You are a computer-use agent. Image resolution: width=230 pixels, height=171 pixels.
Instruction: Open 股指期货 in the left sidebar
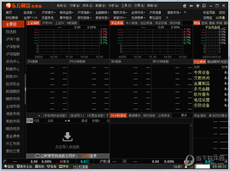tap(13, 92)
